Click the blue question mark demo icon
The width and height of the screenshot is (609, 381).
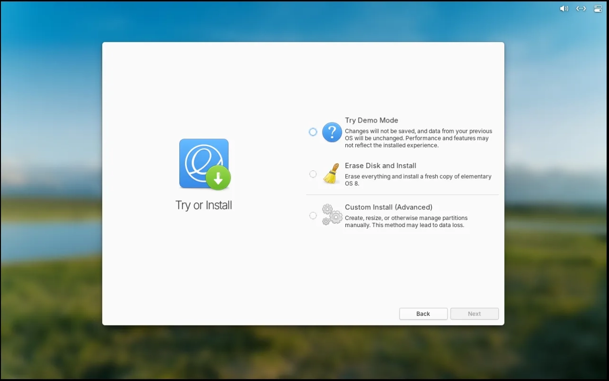(332, 132)
